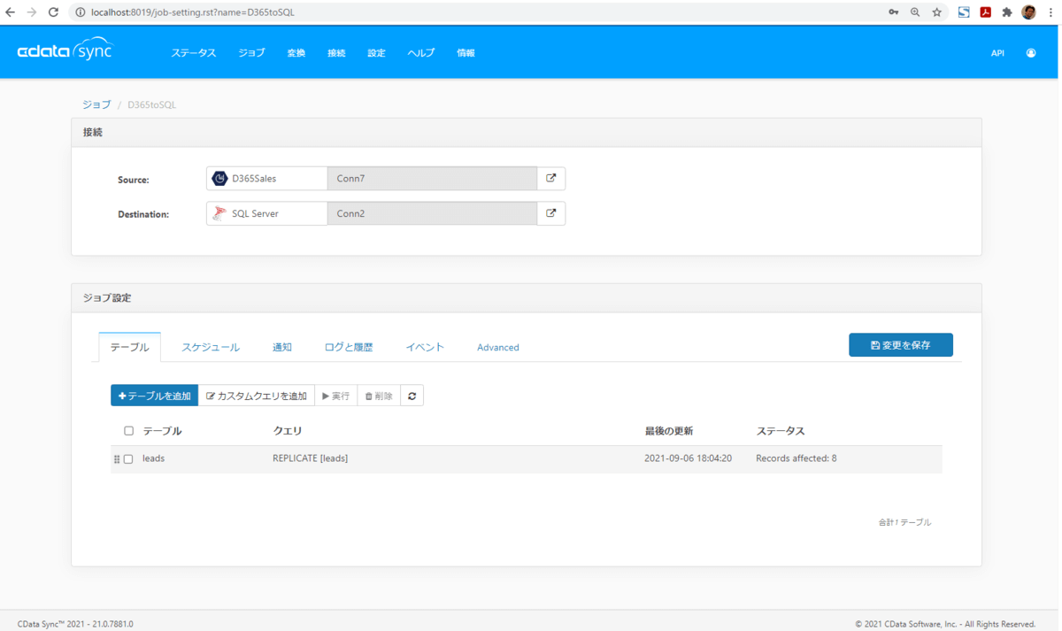Open the Advanced tab
The image size is (1062, 631).
(x=497, y=347)
